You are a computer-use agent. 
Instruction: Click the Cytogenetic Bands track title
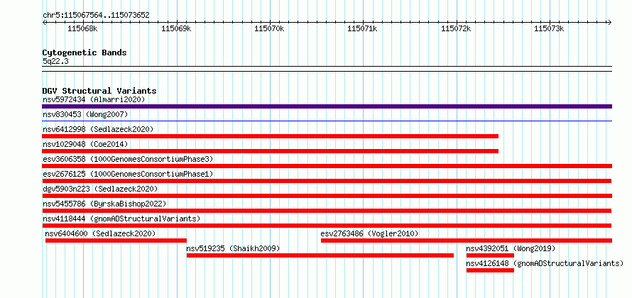(x=85, y=53)
